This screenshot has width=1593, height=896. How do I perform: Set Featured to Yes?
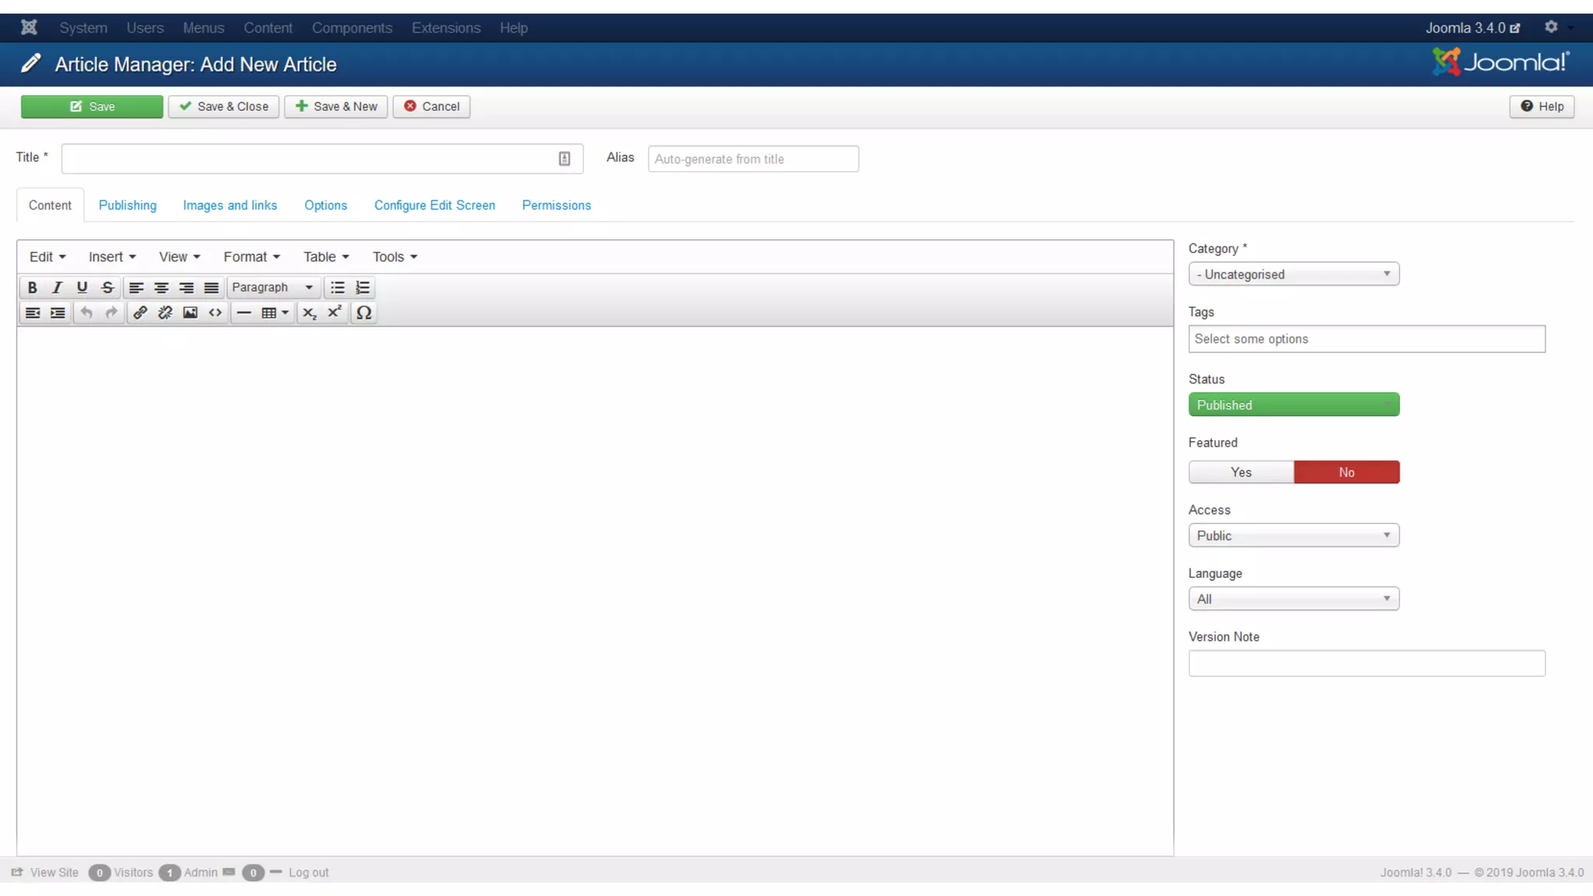tap(1241, 472)
